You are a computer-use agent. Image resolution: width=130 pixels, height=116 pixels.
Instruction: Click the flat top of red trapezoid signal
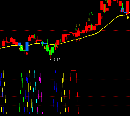pyautogui.click(x=74, y=71)
